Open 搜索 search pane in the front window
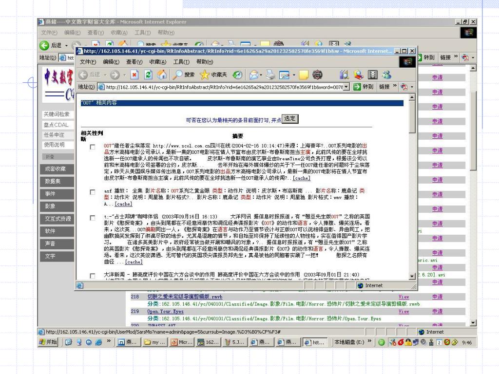Screen dimensions: 499x374 (184, 75)
